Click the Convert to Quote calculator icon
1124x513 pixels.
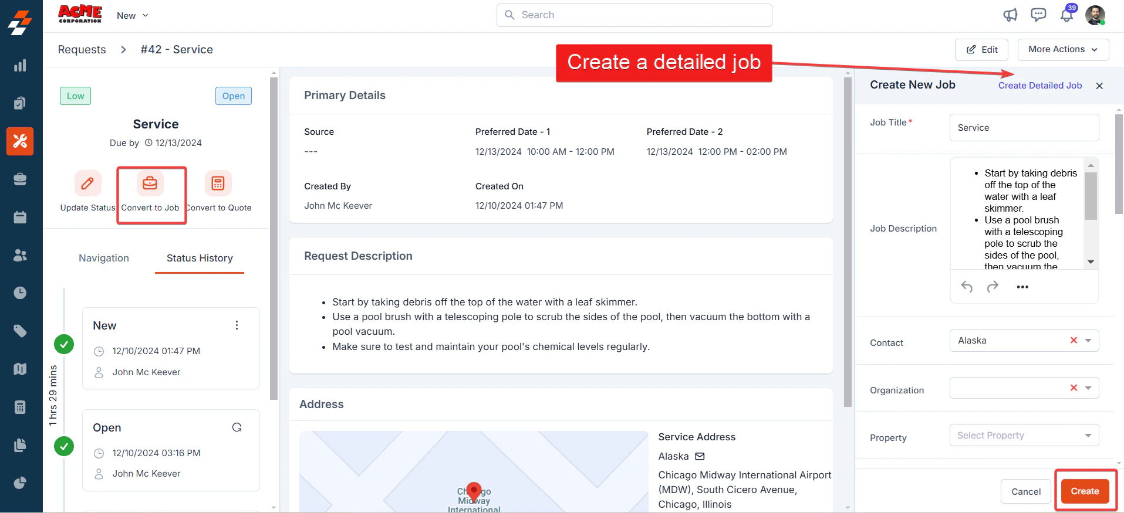tap(218, 184)
